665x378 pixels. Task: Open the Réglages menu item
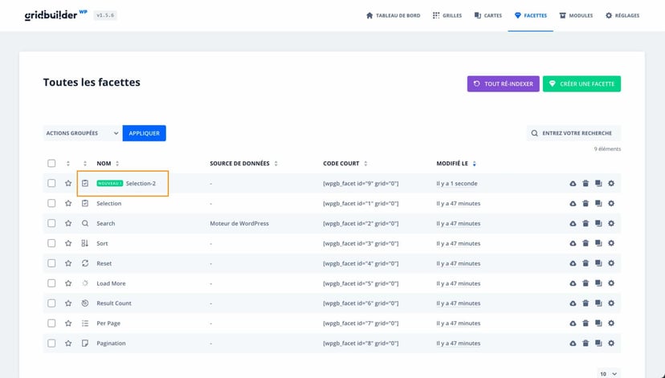click(622, 15)
